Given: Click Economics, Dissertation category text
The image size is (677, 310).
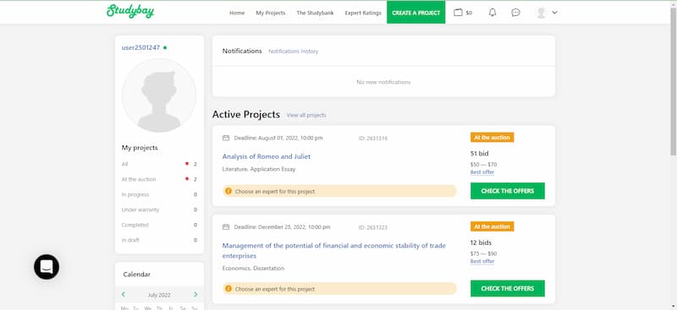Looking at the screenshot, I should [253, 268].
